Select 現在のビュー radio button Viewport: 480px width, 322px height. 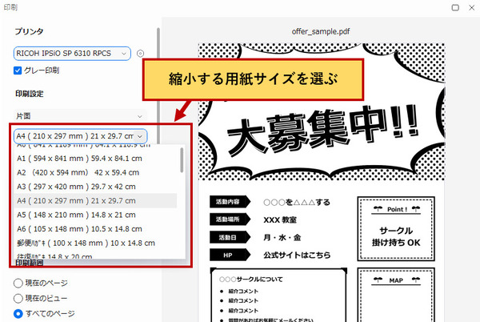(18, 298)
